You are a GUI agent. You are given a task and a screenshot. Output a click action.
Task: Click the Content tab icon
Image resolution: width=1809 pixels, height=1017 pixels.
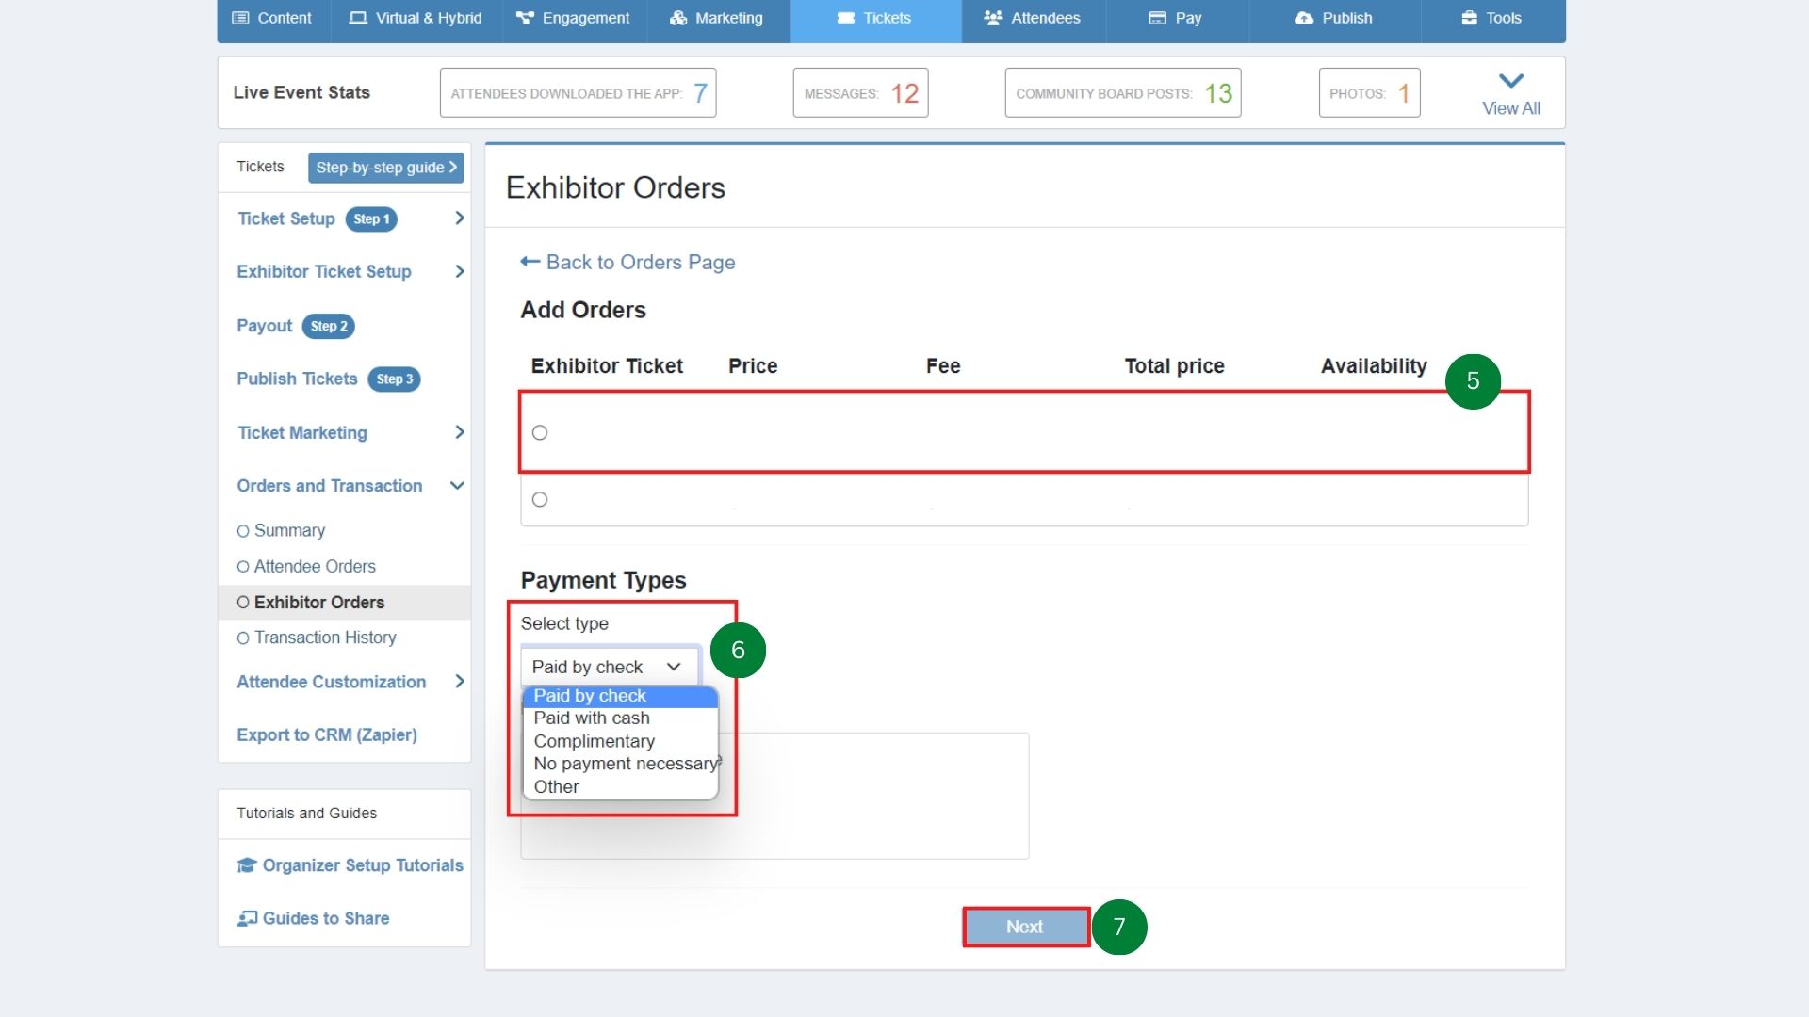click(240, 18)
